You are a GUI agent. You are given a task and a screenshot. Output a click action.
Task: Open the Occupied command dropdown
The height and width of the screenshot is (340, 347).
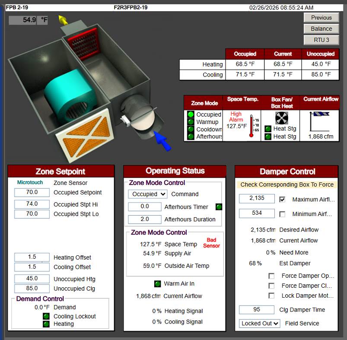tap(147, 194)
